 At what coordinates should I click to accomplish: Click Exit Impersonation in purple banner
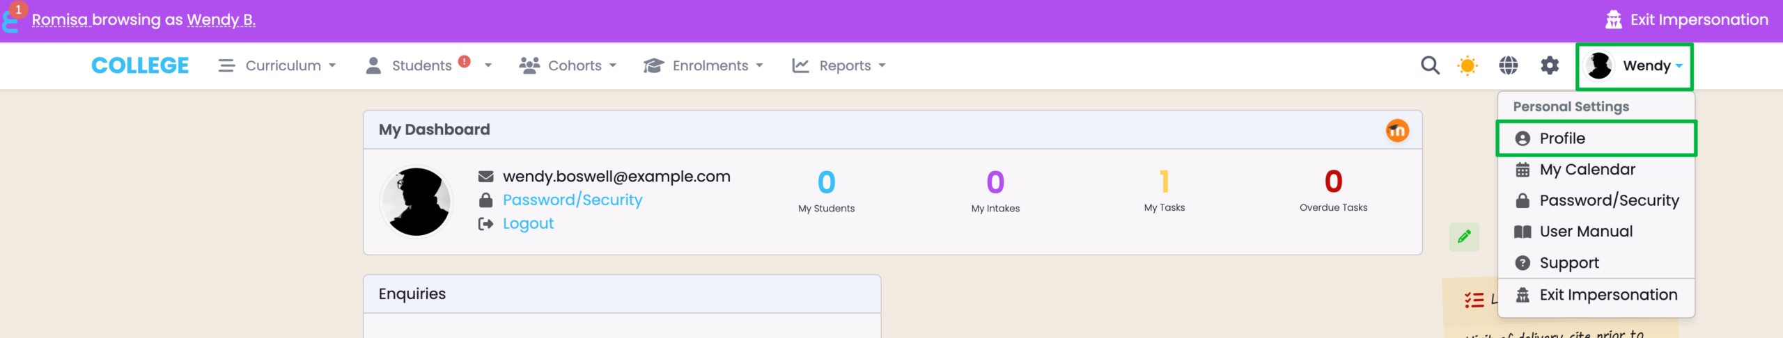coord(1698,19)
